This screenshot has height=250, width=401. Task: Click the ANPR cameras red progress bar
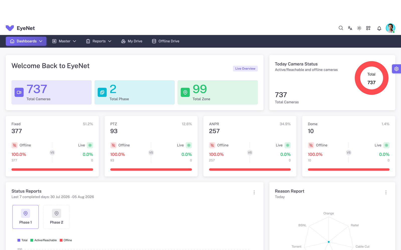point(250,169)
